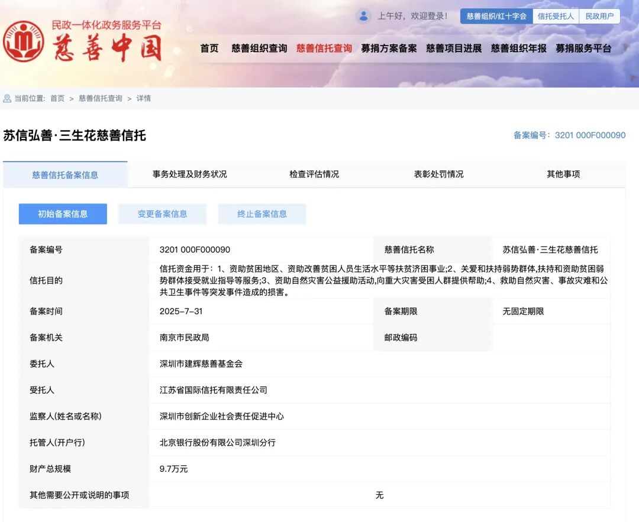Click the 慈善信托名称 value in the table
The image size is (639, 522).
(550, 249)
